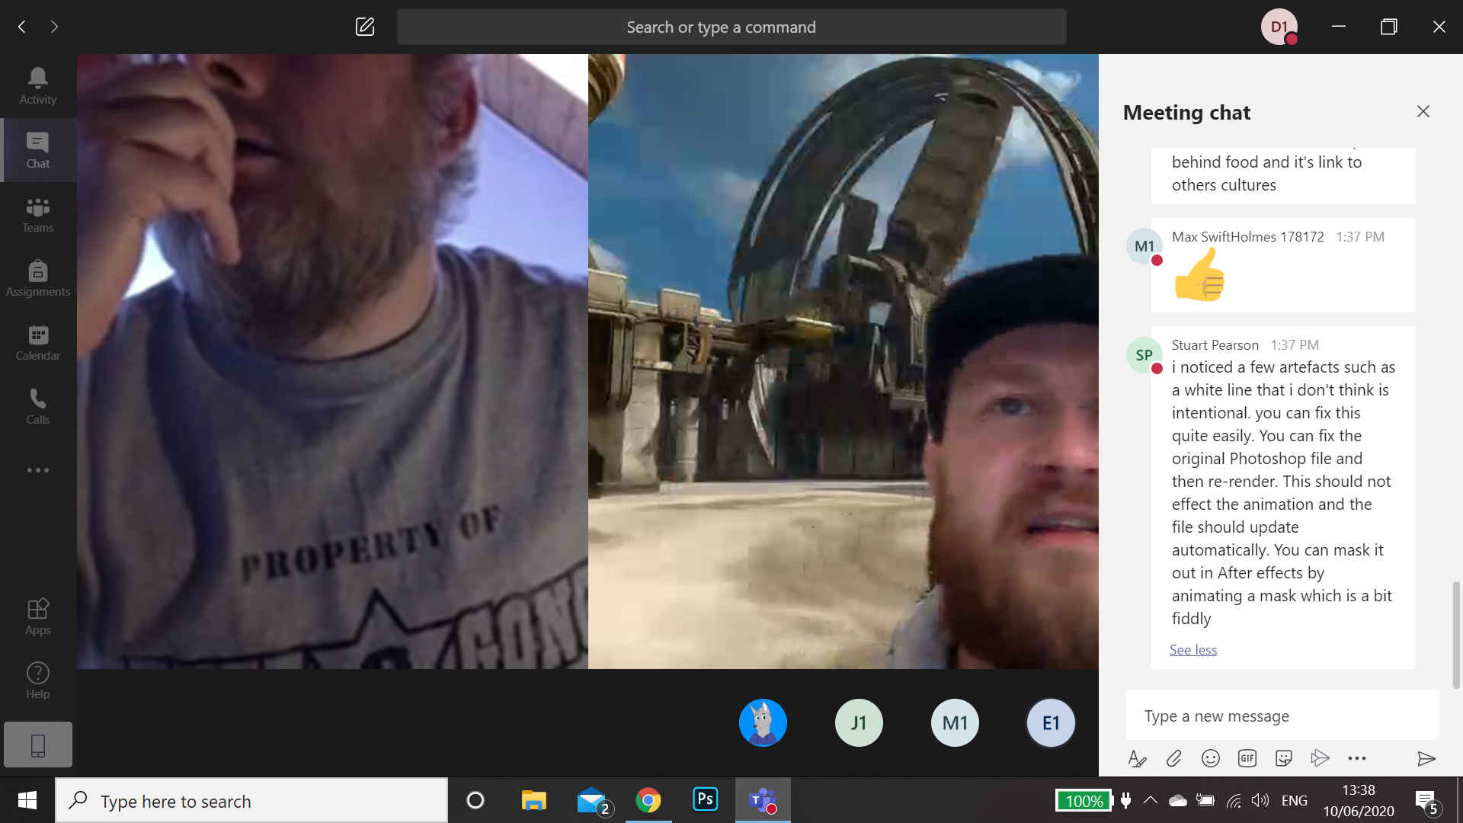Send the chat message

coord(1426,757)
